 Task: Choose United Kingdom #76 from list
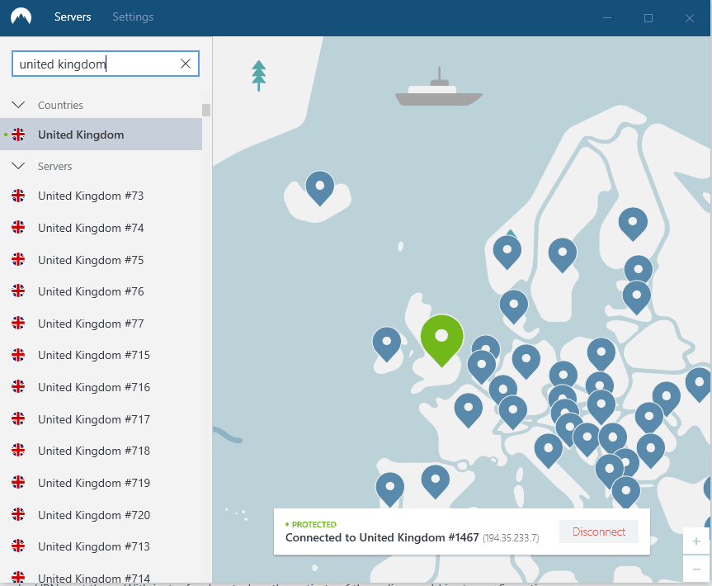101,291
